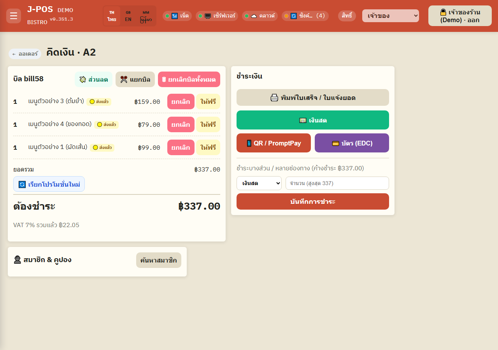Click the ฿99.00 price text

point(149,148)
